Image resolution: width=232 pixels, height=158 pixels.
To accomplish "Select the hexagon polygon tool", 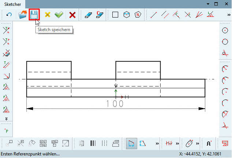I will (127, 15).
